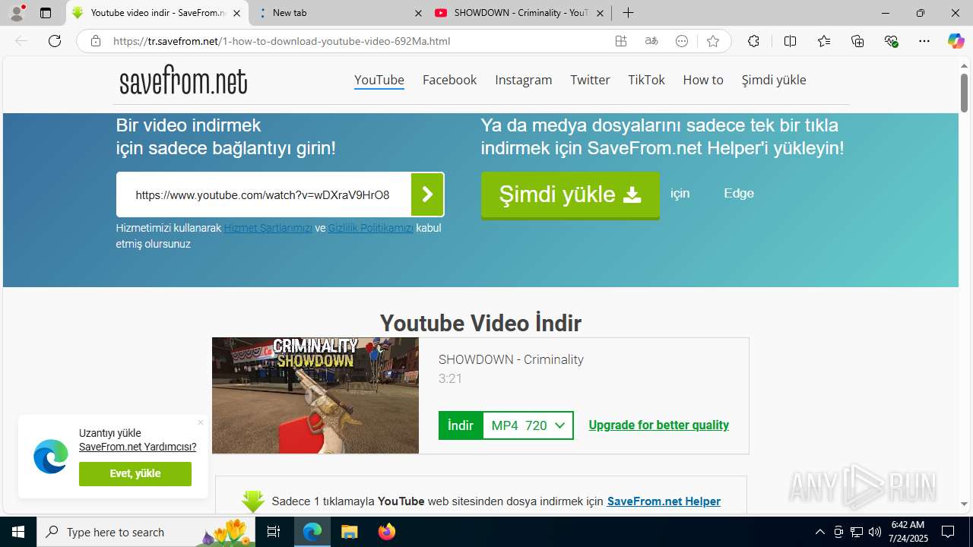The height and width of the screenshot is (547, 973).
Task: Click the green İndir download button
Action: (461, 425)
